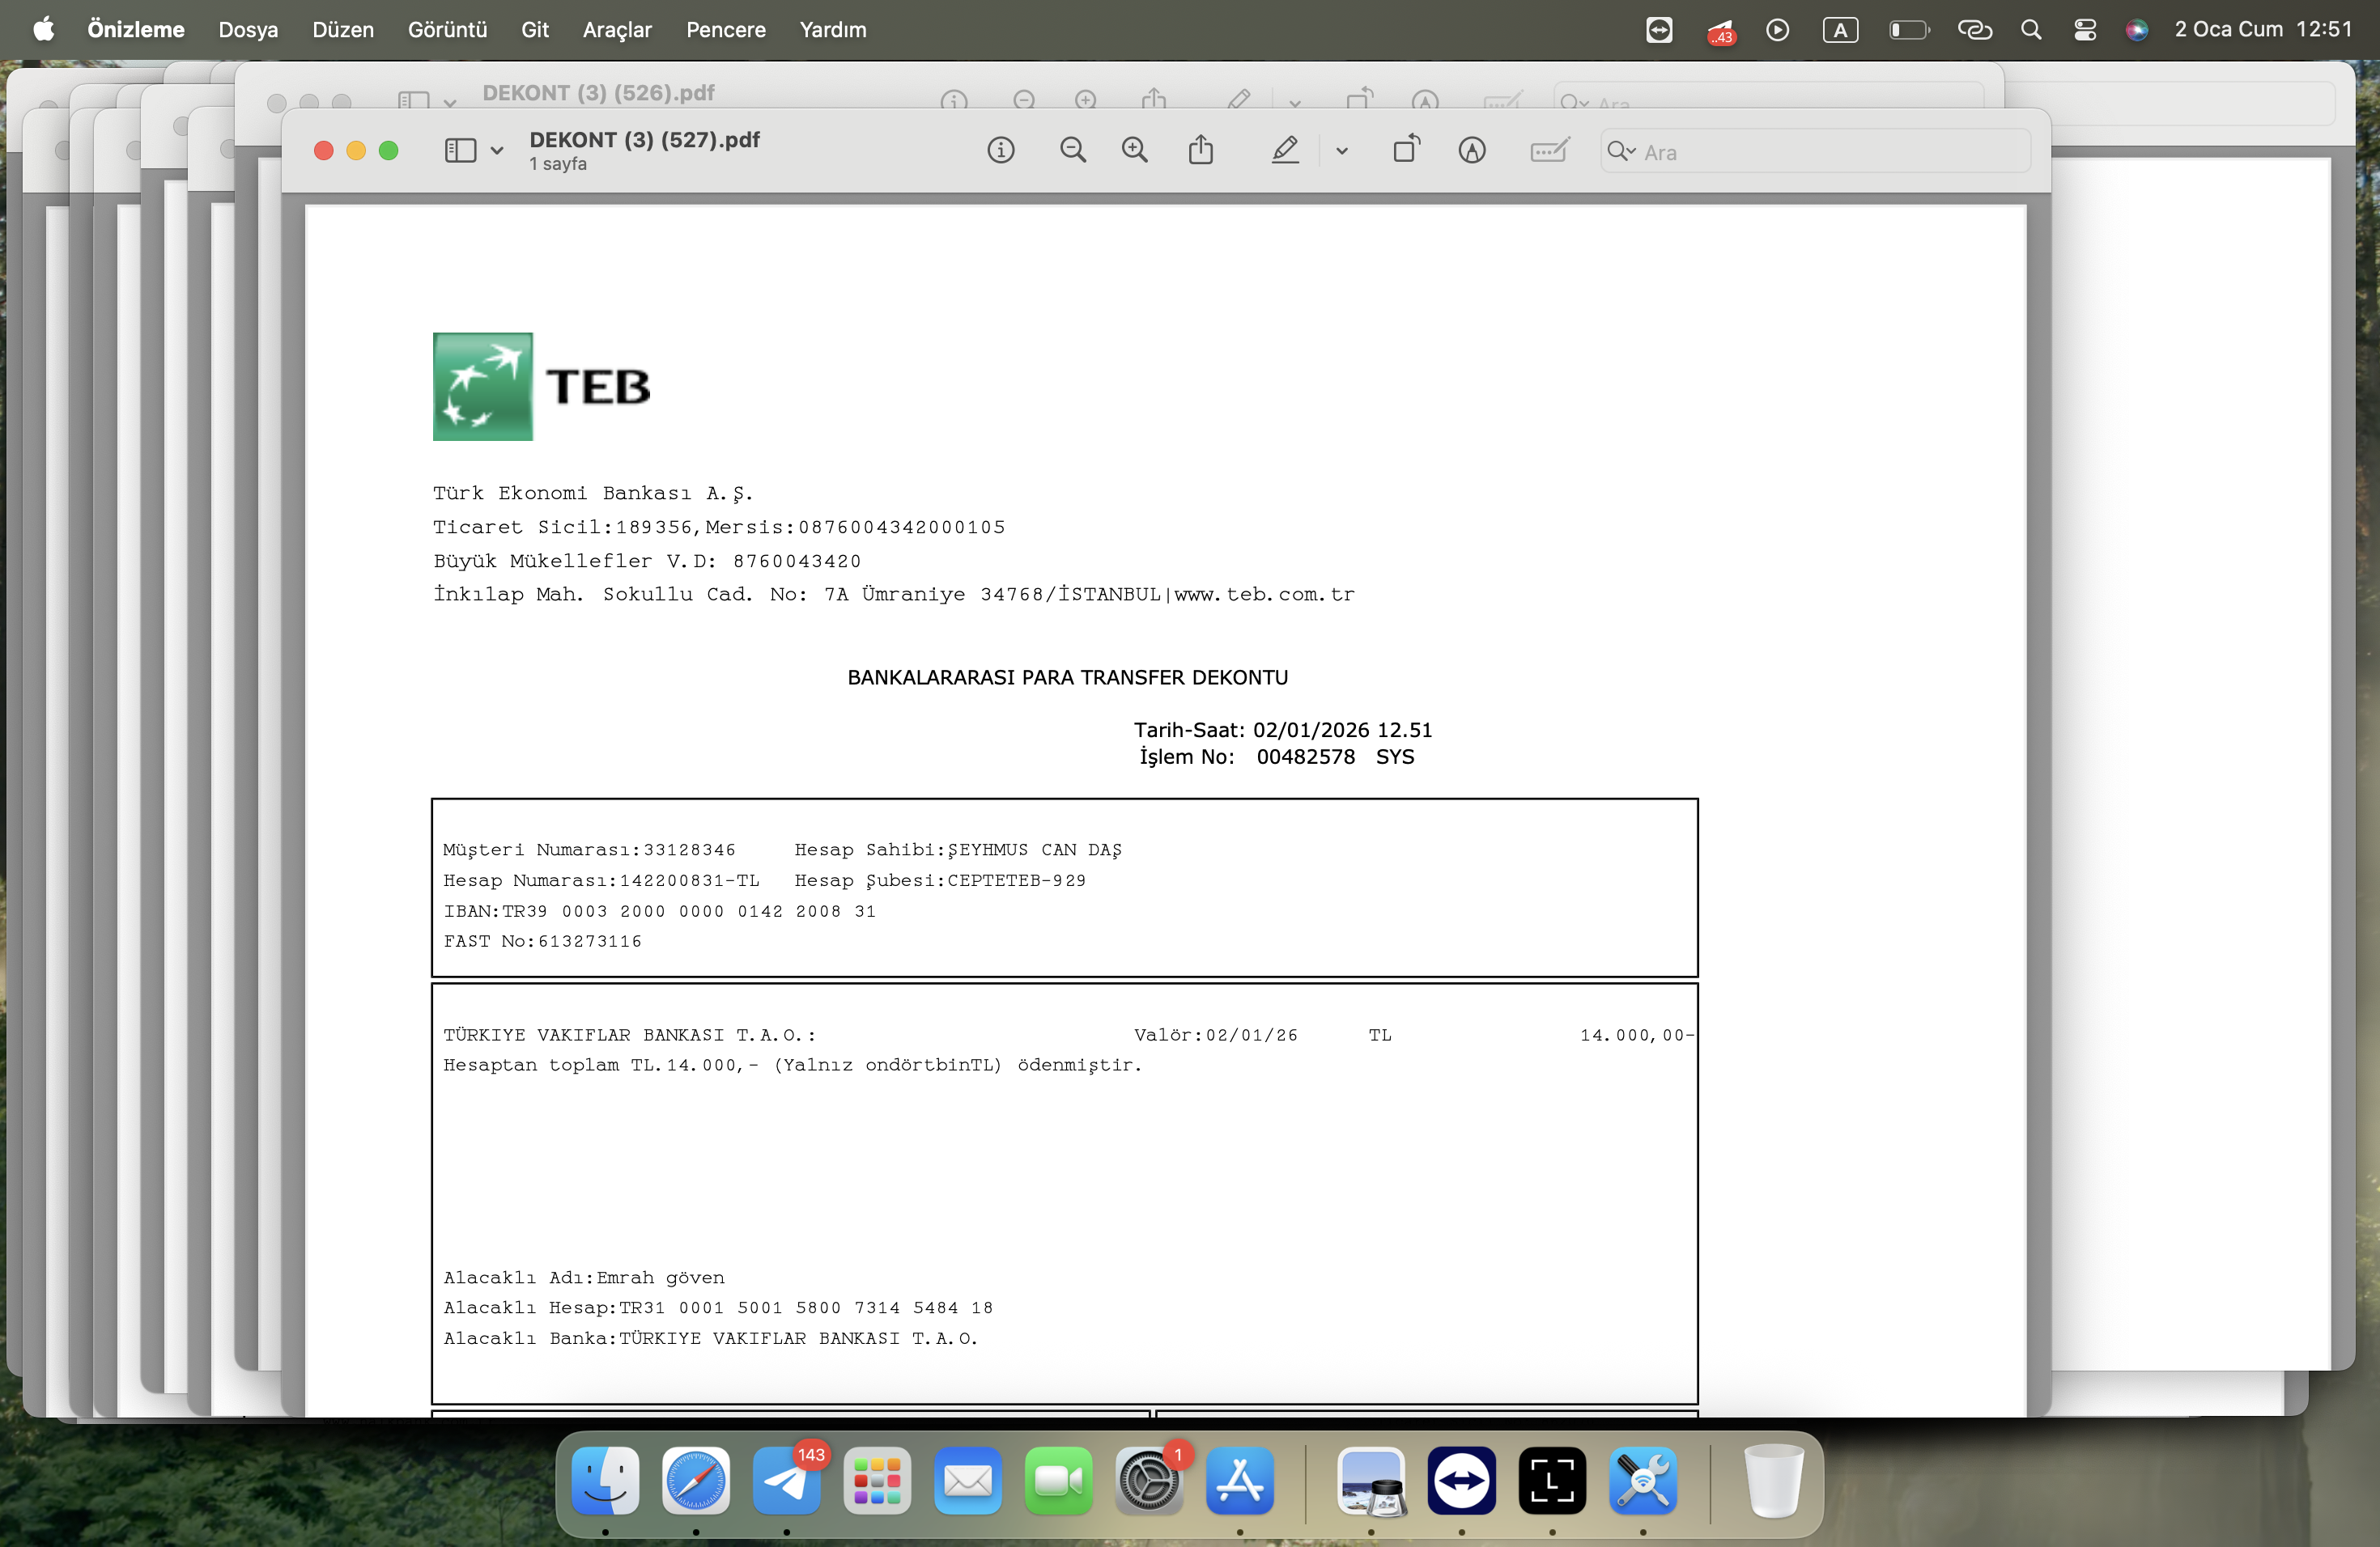The height and width of the screenshot is (1547, 2380).
Task: Open Telegram with 143 unread badge
Action: pos(787,1480)
